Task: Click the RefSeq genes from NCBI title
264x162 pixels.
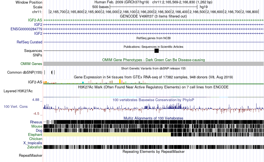Action: coord(154,38)
